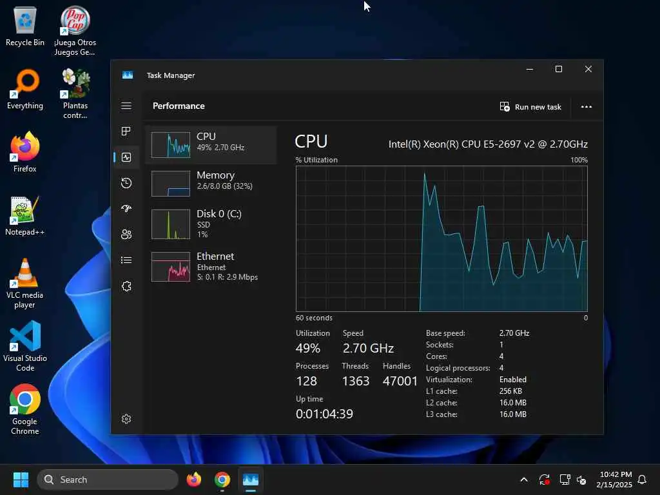
Task: Open the Users sidebar icon
Action: point(126,235)
